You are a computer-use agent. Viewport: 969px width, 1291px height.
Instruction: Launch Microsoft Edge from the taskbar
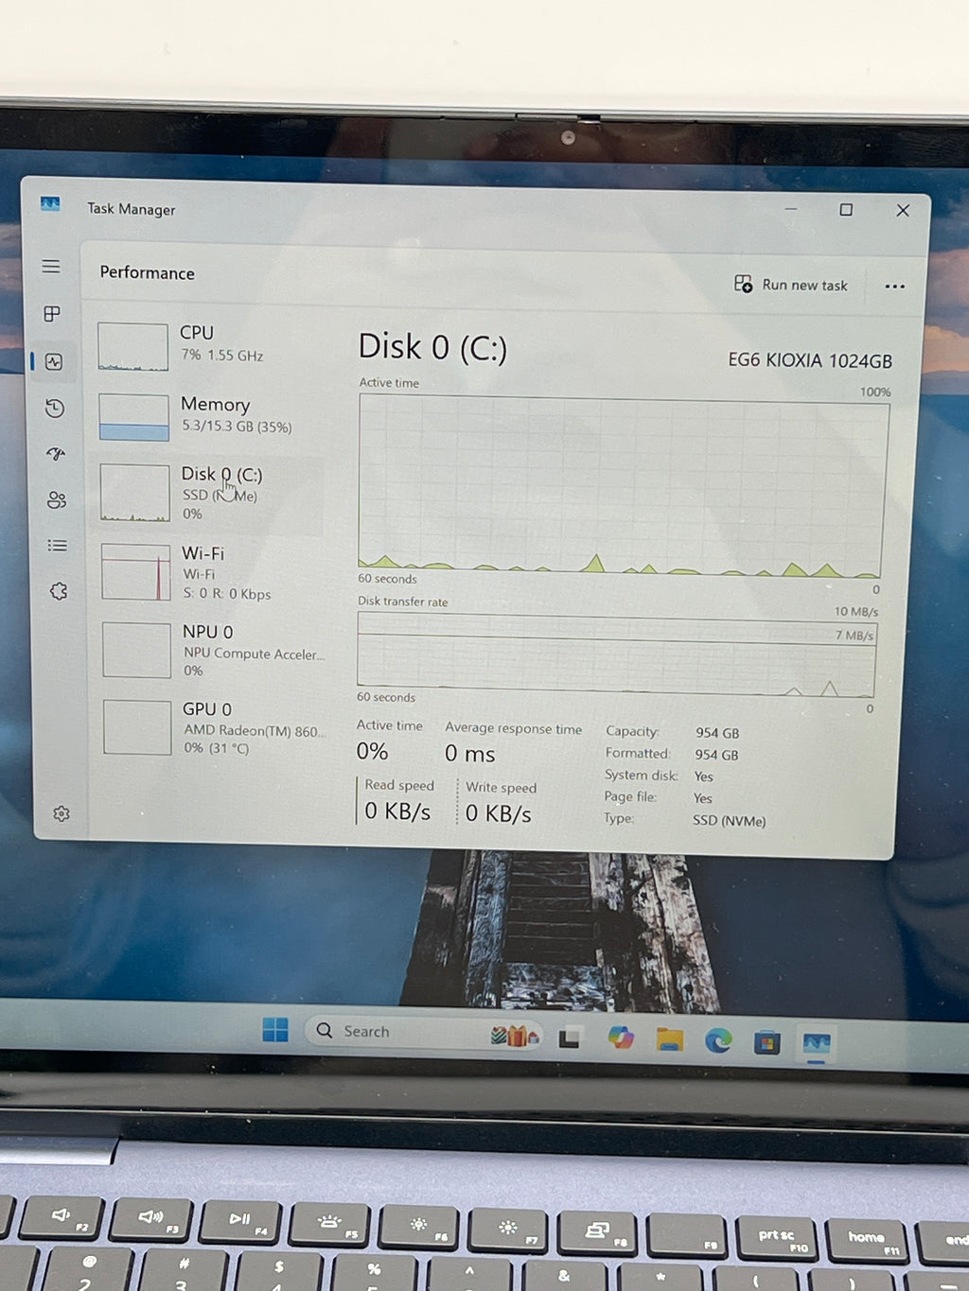718,1041
